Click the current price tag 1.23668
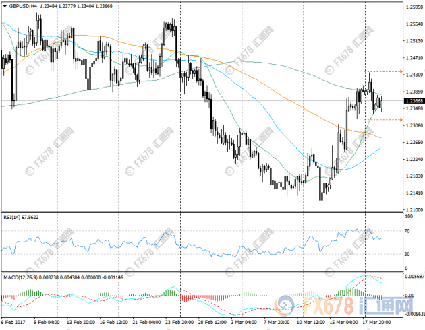 coord(413,100)
